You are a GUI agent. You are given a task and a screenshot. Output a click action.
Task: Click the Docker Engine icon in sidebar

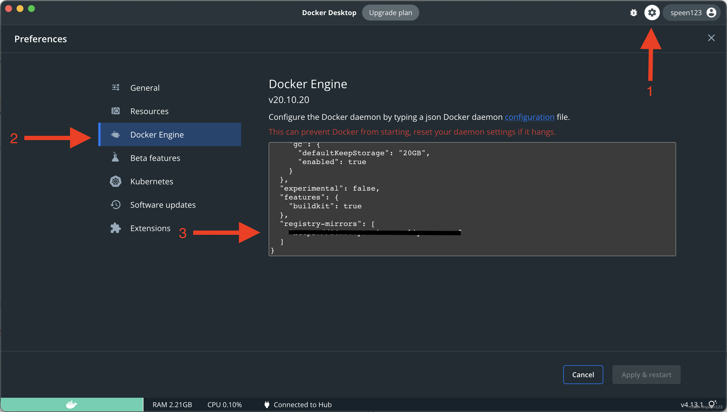[x=115, y=134]
